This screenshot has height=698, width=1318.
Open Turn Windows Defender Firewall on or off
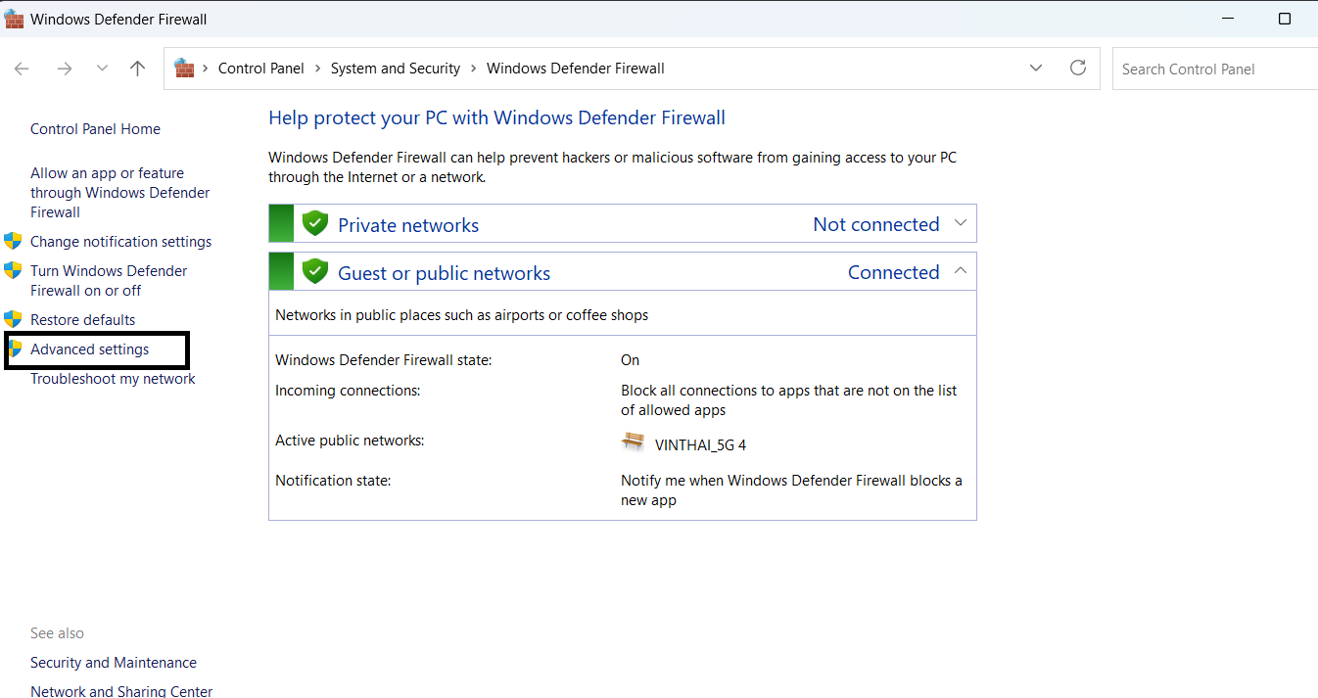tap(108, 281)
